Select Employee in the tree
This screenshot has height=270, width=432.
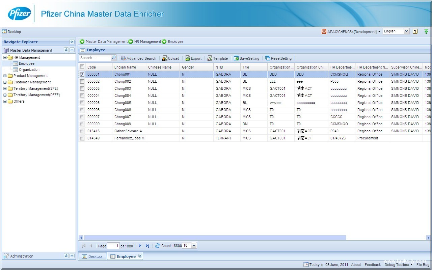click(x=26, y=63)
